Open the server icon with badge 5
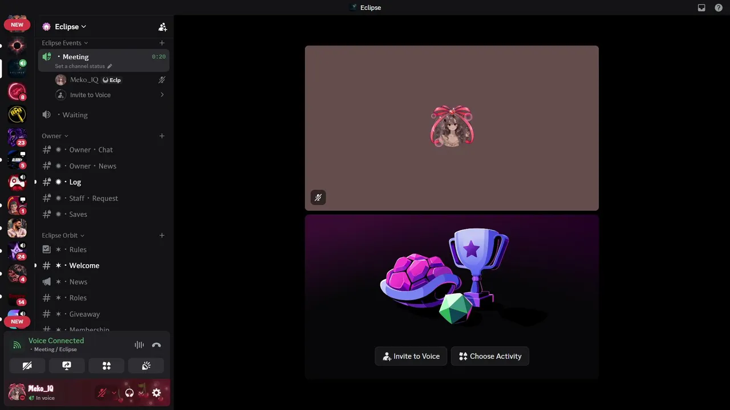This screenshot has width=730, height=410. point(17,160)
